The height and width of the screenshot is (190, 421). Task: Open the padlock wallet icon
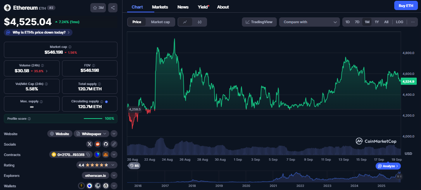[x=106, y=186]
